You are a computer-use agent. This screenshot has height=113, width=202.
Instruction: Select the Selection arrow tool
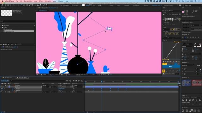5,5
